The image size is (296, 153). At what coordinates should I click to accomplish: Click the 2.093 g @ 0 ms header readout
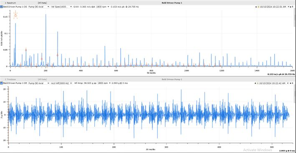point(120,83)
